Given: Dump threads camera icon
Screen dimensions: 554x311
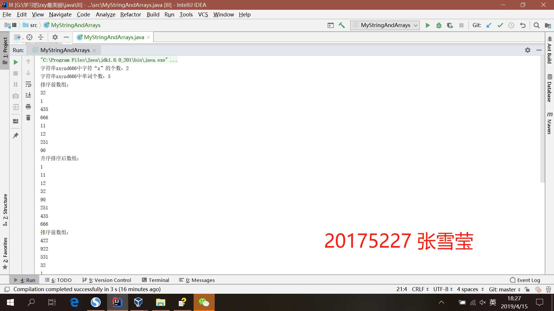Looking at the screenshot, I should pos(16,96).
